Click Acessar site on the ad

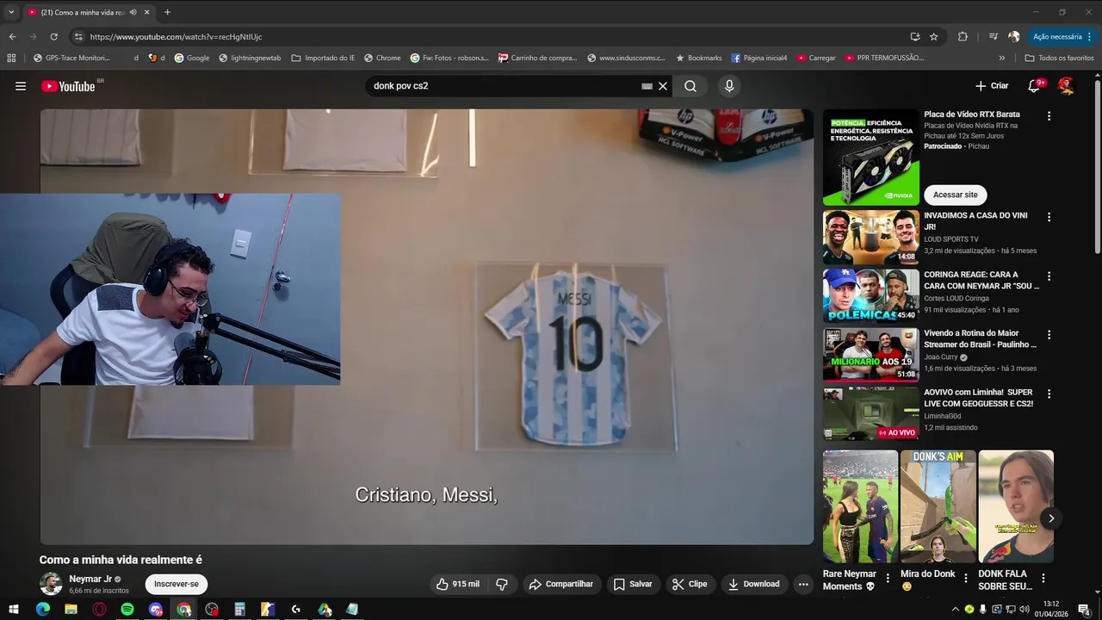click(956, 195)
